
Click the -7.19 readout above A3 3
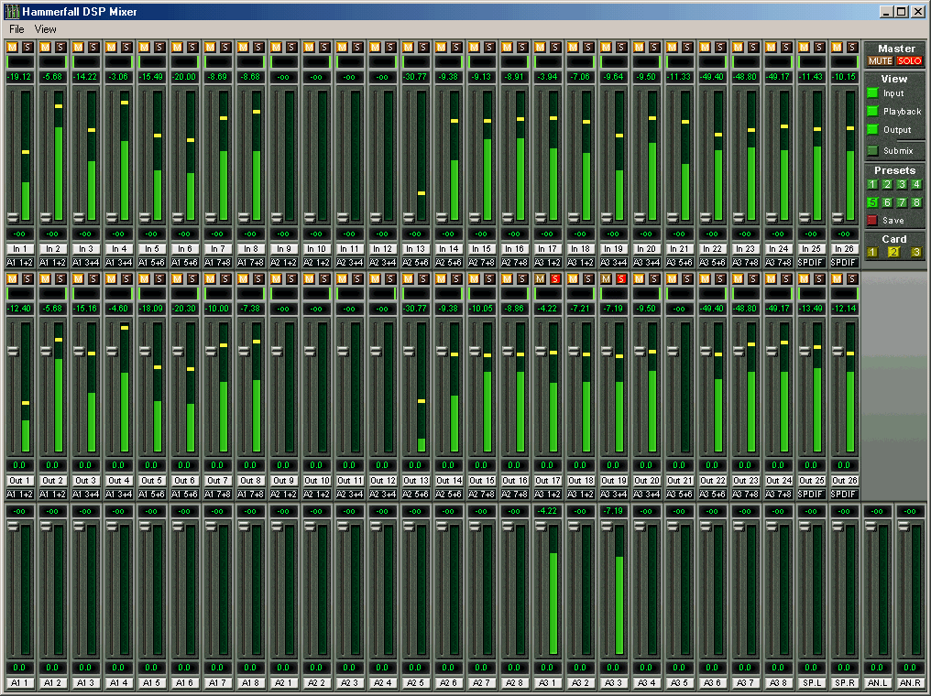coord(613,511)
